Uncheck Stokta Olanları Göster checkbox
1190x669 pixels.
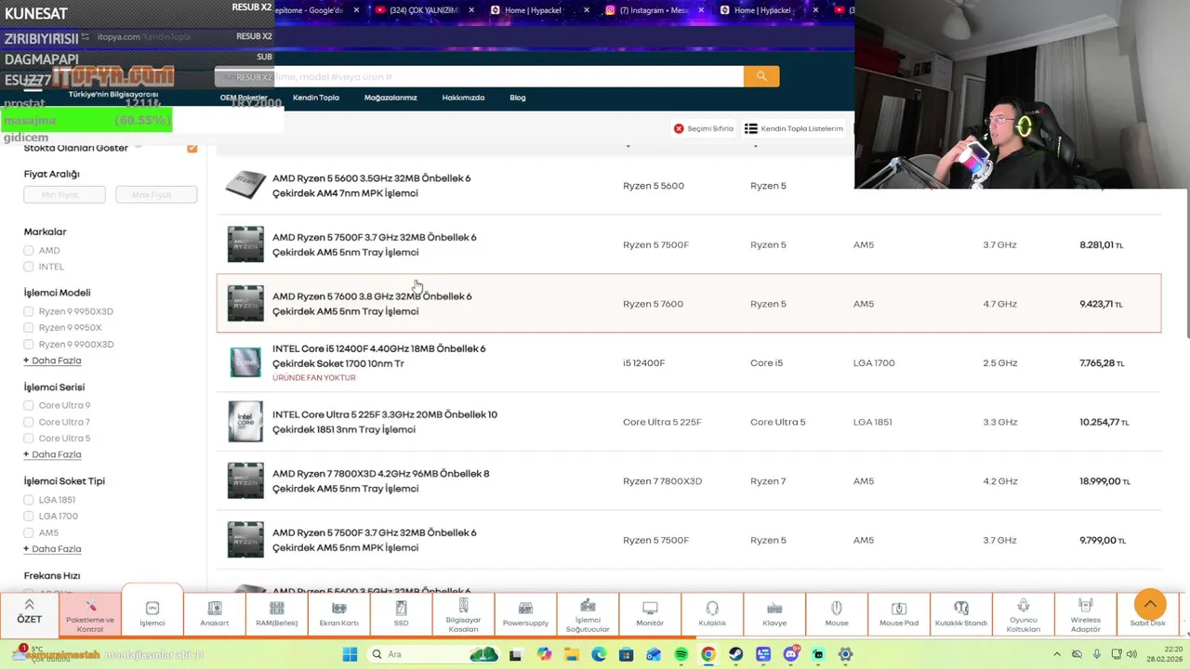tap(192, 148)
